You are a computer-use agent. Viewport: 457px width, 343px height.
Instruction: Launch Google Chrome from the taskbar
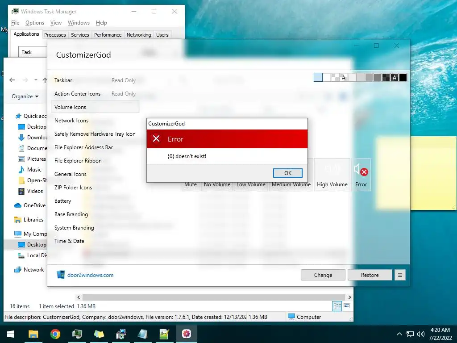pos(55,334)
